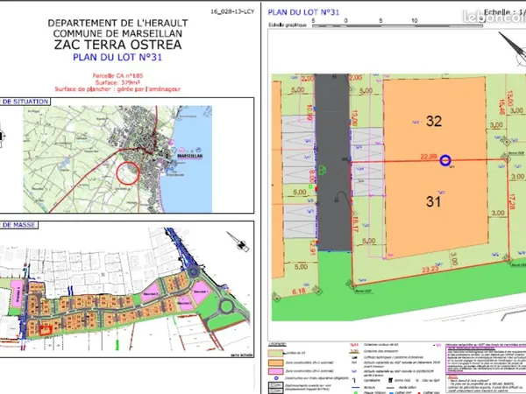Click the 'DE SITUATION' section label
526x394 pixels.
tap(25, 102)
